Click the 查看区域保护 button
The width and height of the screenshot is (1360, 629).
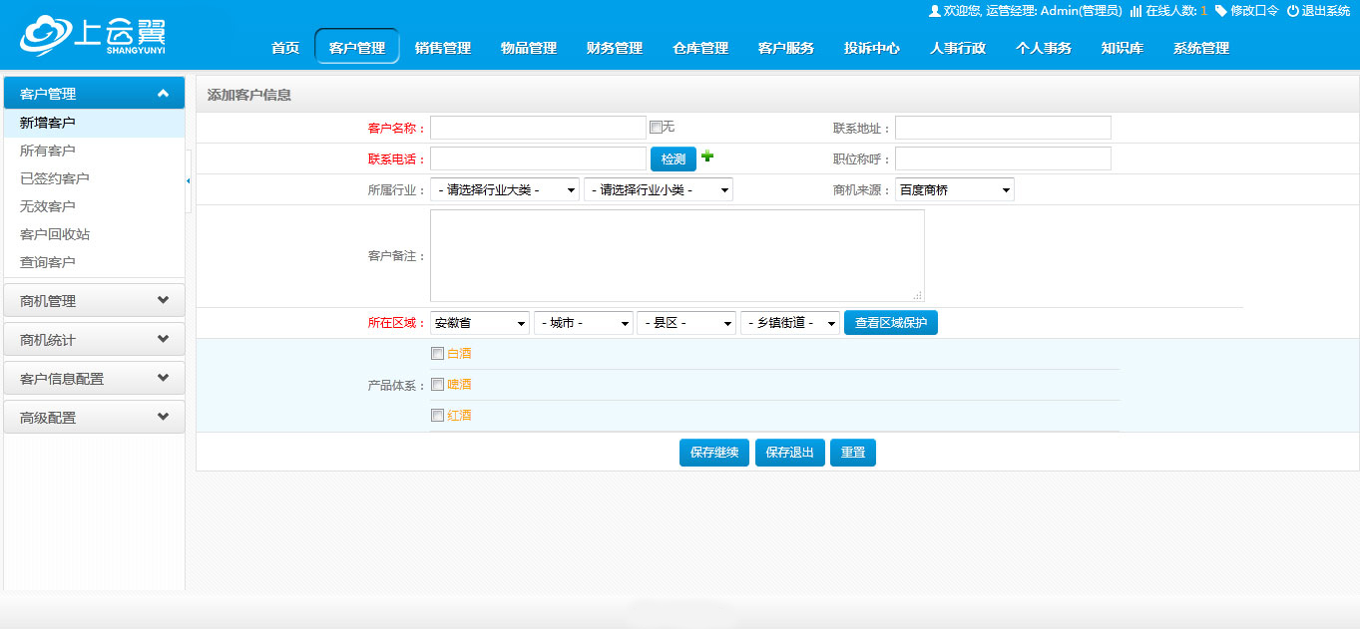pos(891,323)
